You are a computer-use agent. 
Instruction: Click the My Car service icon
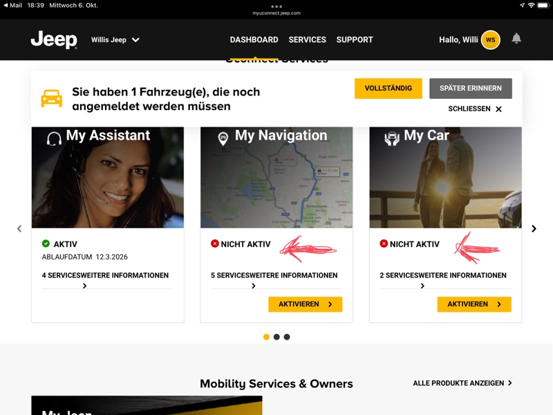tap(392, 138)
